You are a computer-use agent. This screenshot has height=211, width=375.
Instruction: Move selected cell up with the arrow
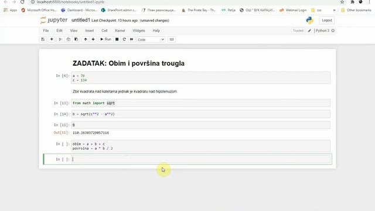tap(86, 39)
